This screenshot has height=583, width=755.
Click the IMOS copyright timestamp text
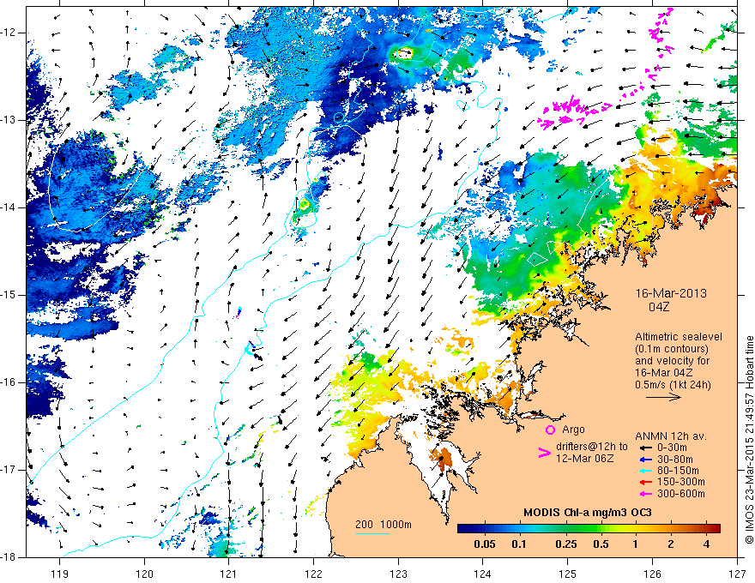pos(749,442)
